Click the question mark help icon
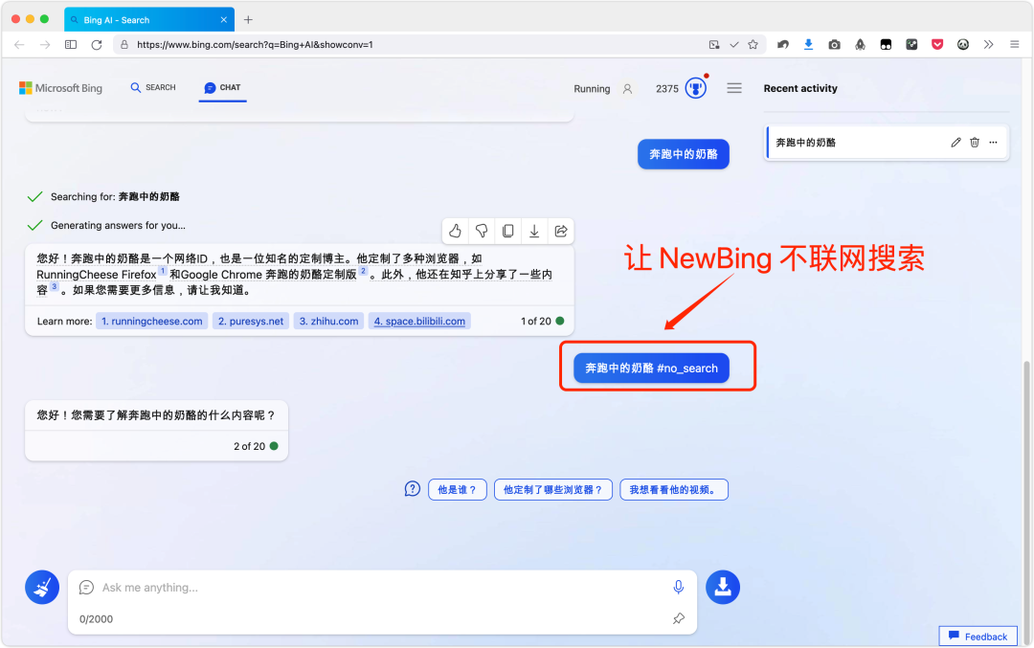 pyautogui.click(x=412, y=489)
